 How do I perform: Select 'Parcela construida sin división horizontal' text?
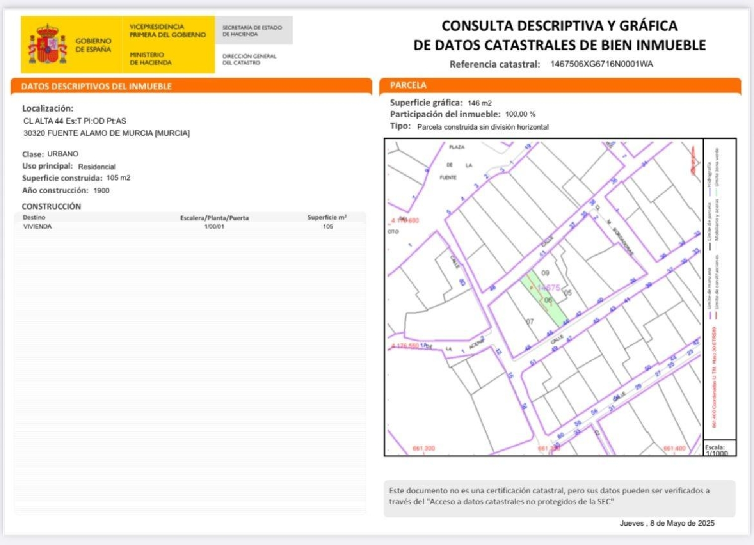pos(483,127)
